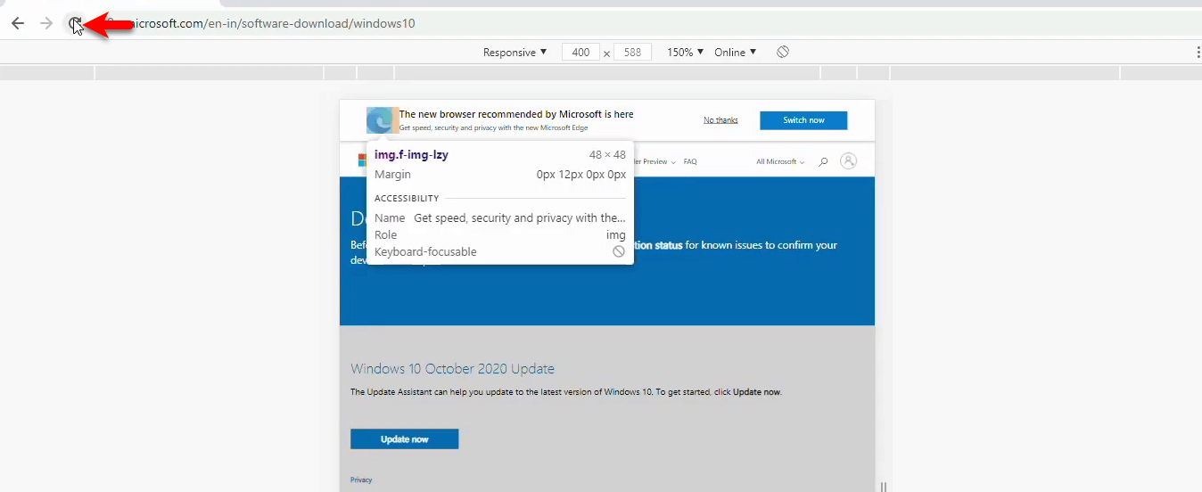Click the 'Windows 10 October 2020 Update' heading
Viewport: 1202px width, 492px height.
(x=452, y=369)
